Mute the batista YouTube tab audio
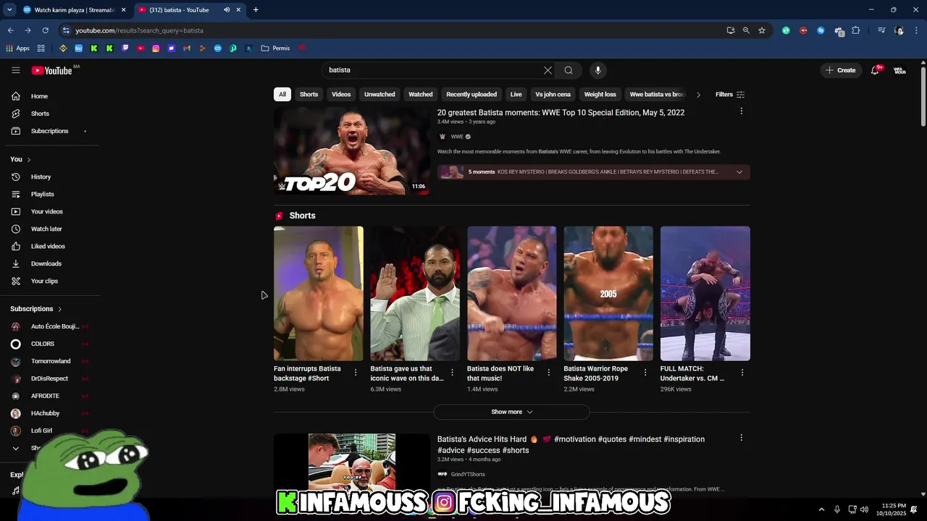Image resolution: width=927 pixels, height=521 pixels. click(227, 10)
